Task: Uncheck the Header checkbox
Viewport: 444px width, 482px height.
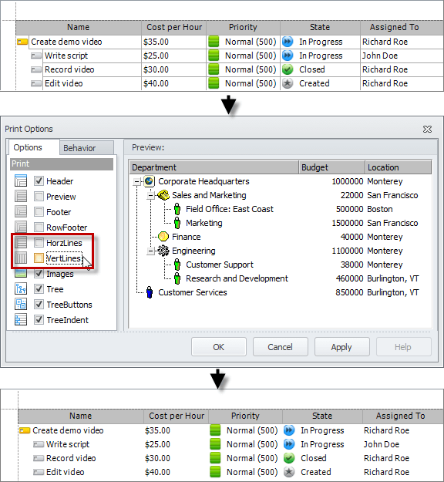Action: [x=39, y=180]
